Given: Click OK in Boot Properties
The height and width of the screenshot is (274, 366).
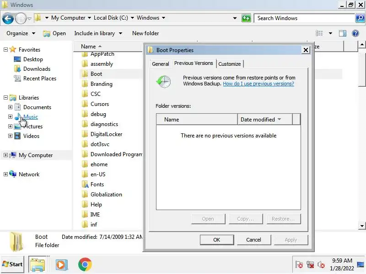Looking at the screenshot, I should (x=217, y=240).
